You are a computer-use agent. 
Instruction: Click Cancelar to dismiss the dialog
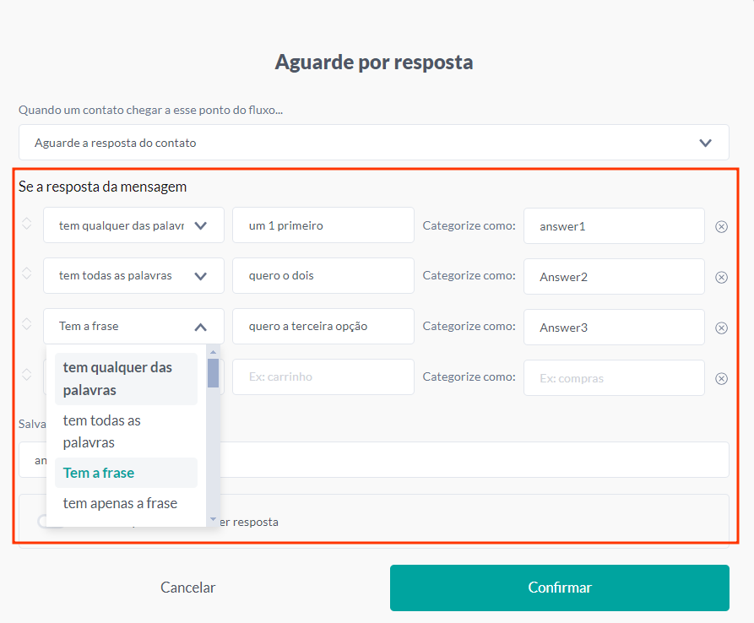(x=187, y=588)
